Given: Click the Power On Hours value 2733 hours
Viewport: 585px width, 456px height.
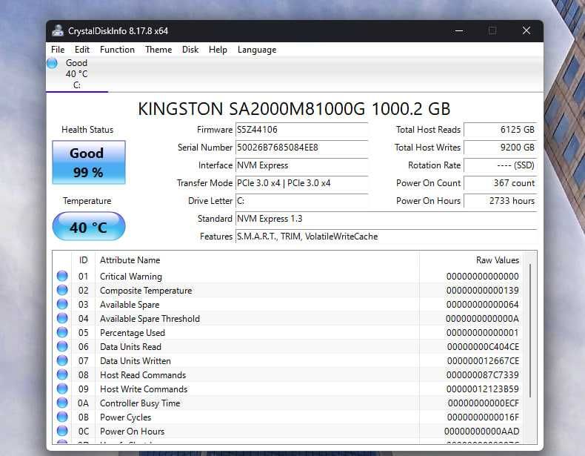Looking at the screenshot, I should 501,201.
